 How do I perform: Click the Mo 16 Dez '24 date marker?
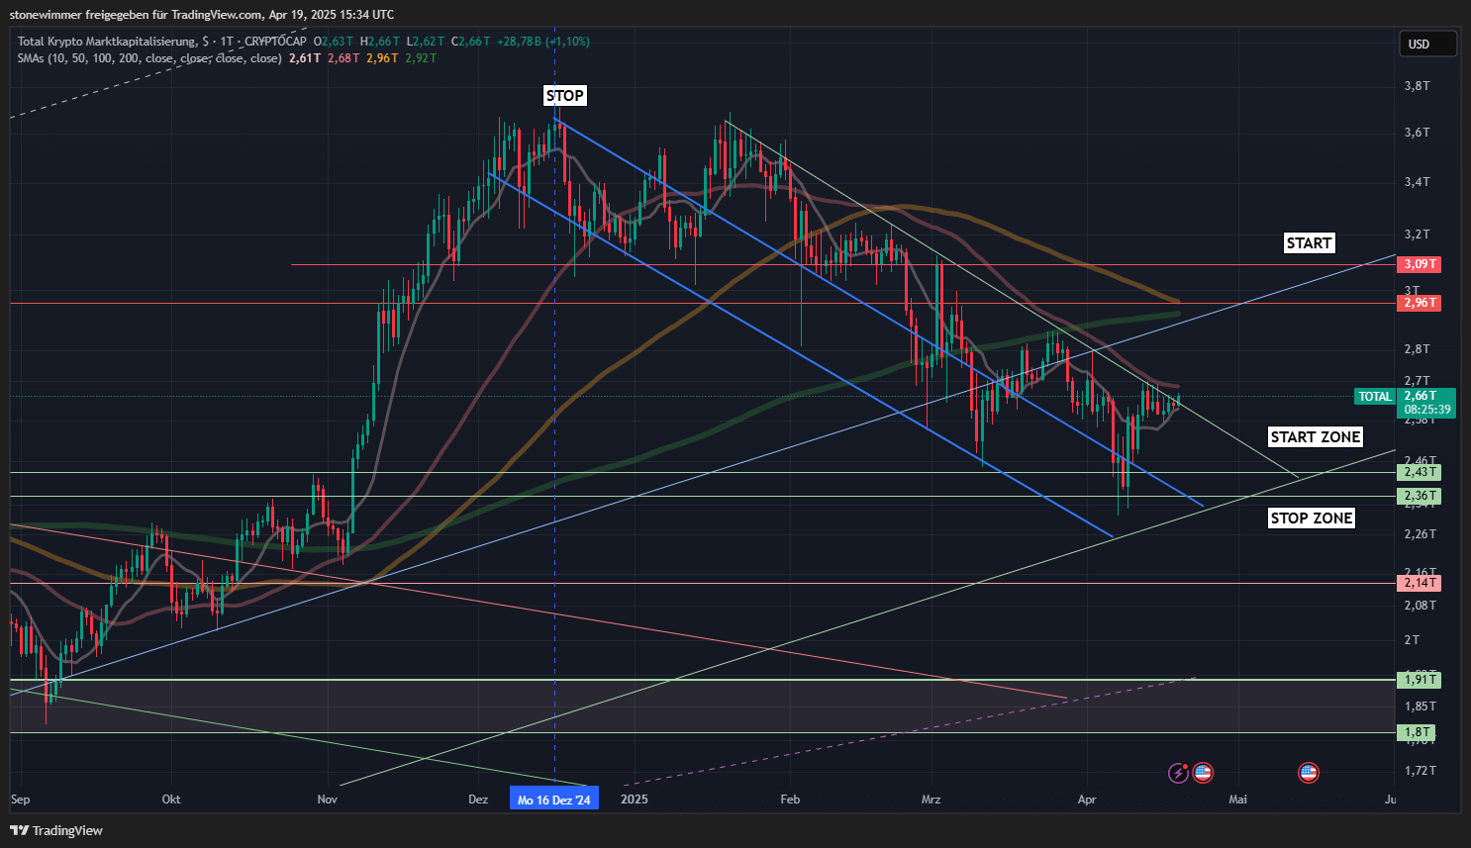click(x=554, y=800)
